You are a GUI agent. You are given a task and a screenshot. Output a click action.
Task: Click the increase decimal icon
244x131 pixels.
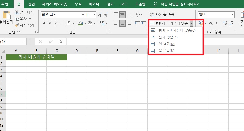tap(225, 23)
